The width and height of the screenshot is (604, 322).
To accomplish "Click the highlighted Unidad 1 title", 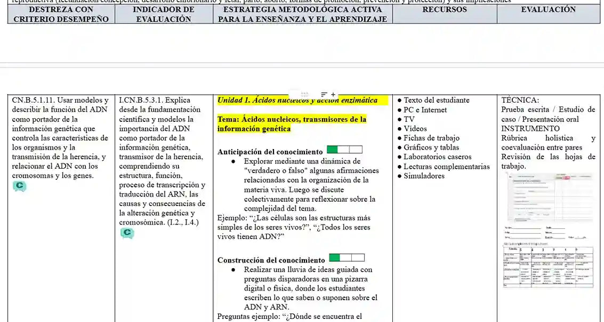I will click(x=297, y=100).
